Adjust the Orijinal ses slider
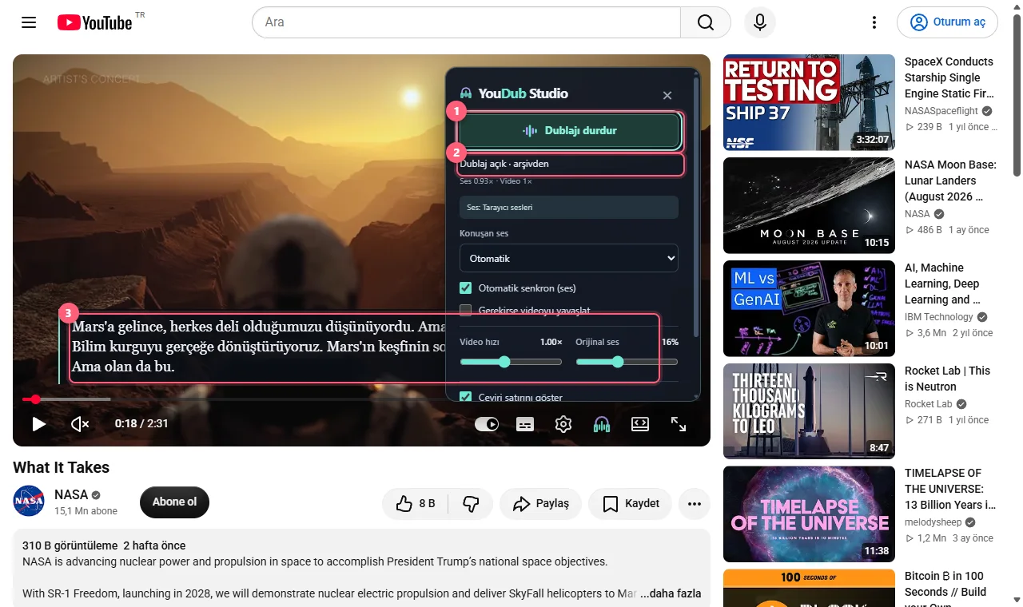 [627, 362]
